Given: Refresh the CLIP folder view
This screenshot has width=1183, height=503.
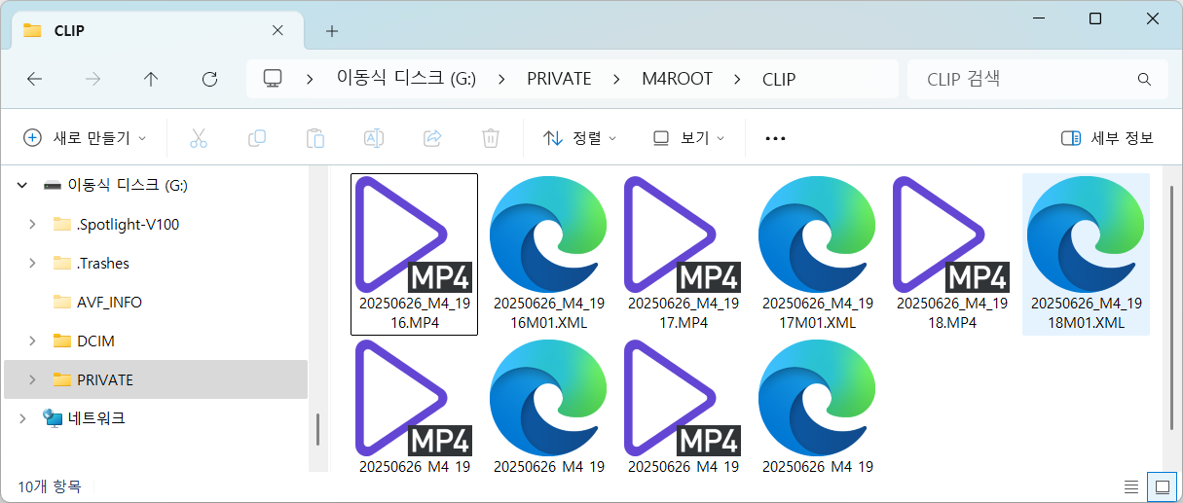Looking at the screenshot, I should [x=209, y=79].
